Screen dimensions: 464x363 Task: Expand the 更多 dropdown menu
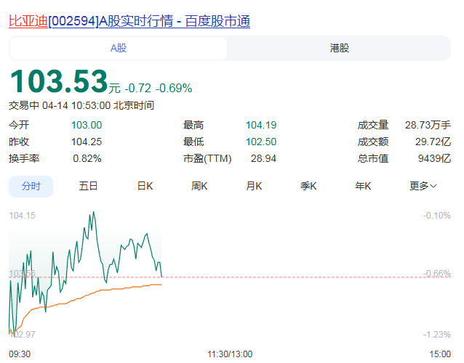423,186
